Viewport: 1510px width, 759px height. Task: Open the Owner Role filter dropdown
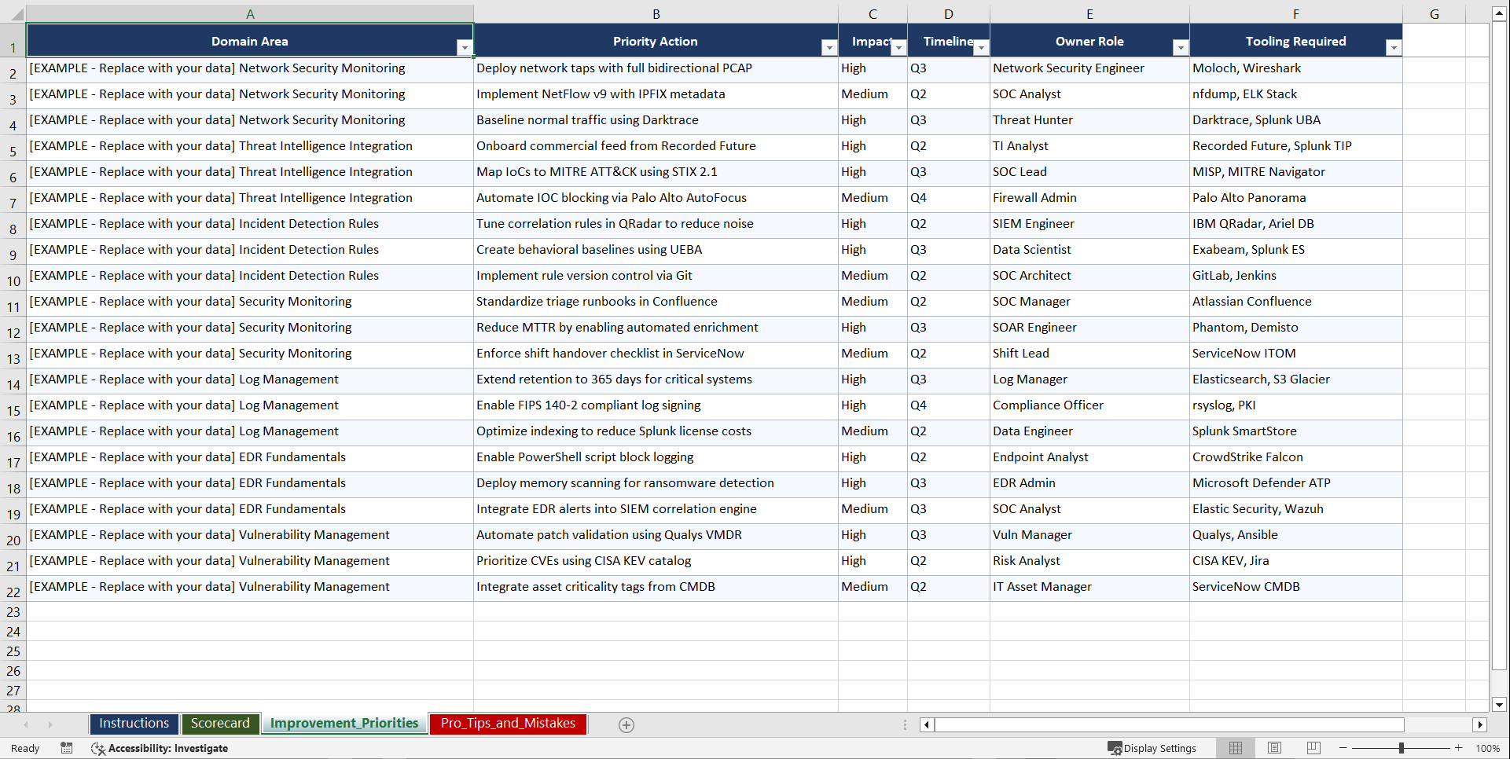tap(1181, 47)
